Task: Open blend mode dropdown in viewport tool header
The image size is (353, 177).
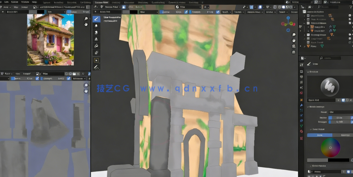Action: click(149, 12)
